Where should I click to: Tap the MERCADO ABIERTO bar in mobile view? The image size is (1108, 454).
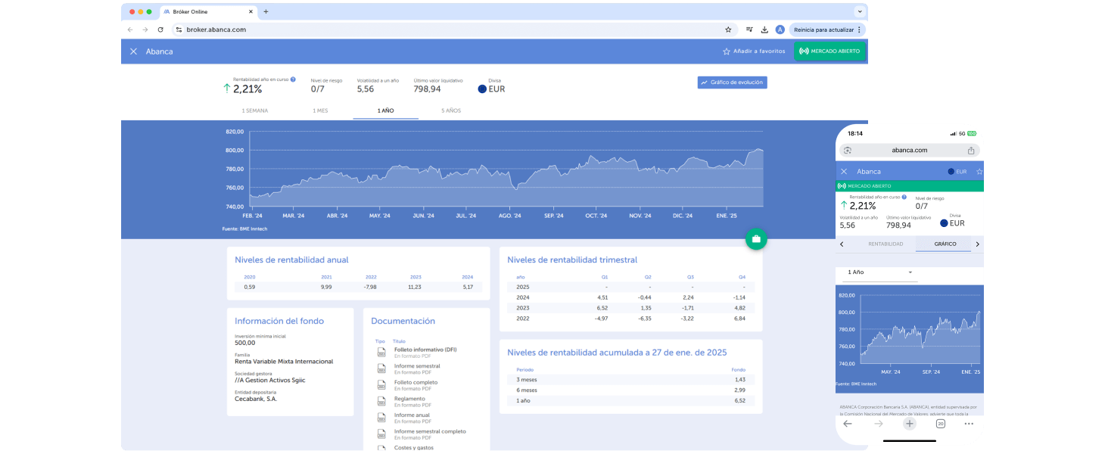tap(910, 185)
